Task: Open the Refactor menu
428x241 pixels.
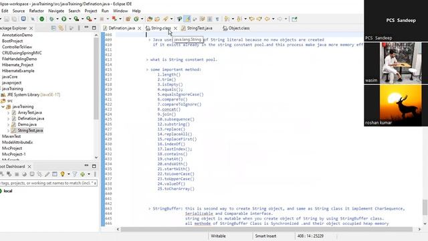Action: point(36,11)
